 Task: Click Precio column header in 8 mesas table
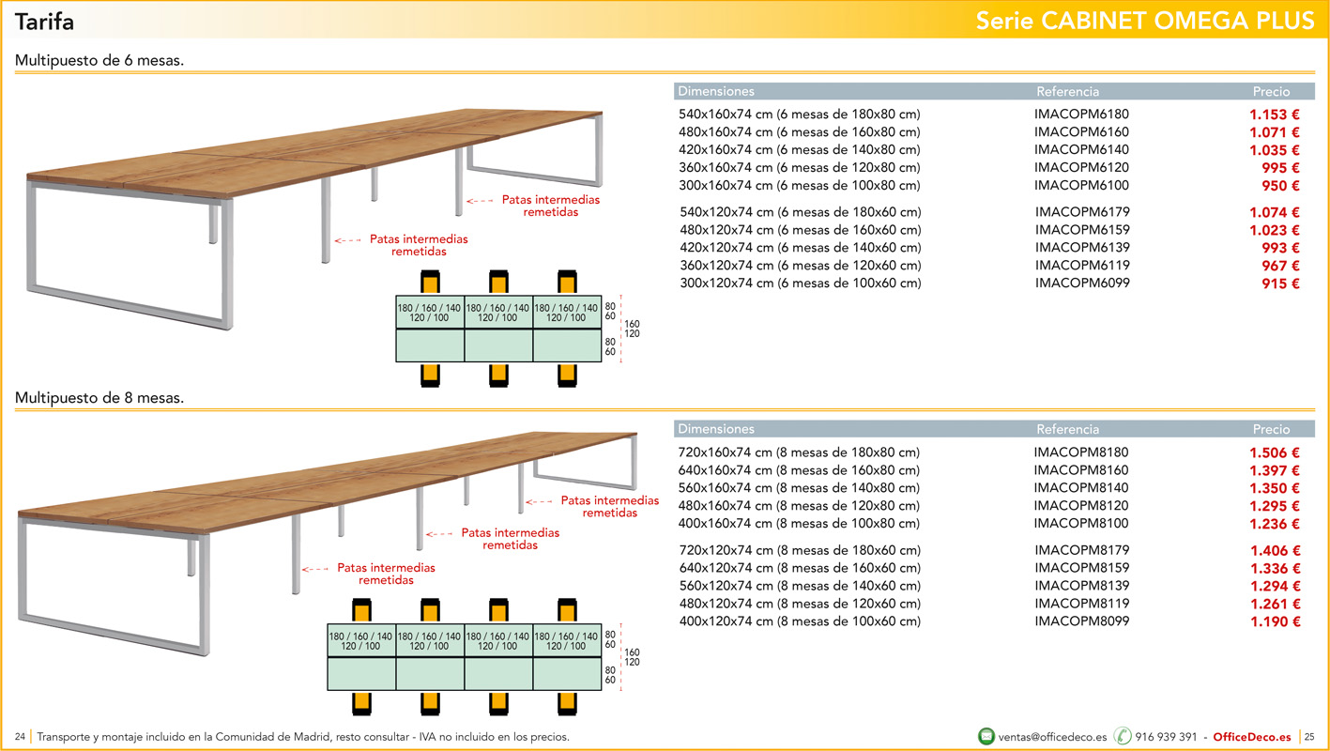(1271, 429)
